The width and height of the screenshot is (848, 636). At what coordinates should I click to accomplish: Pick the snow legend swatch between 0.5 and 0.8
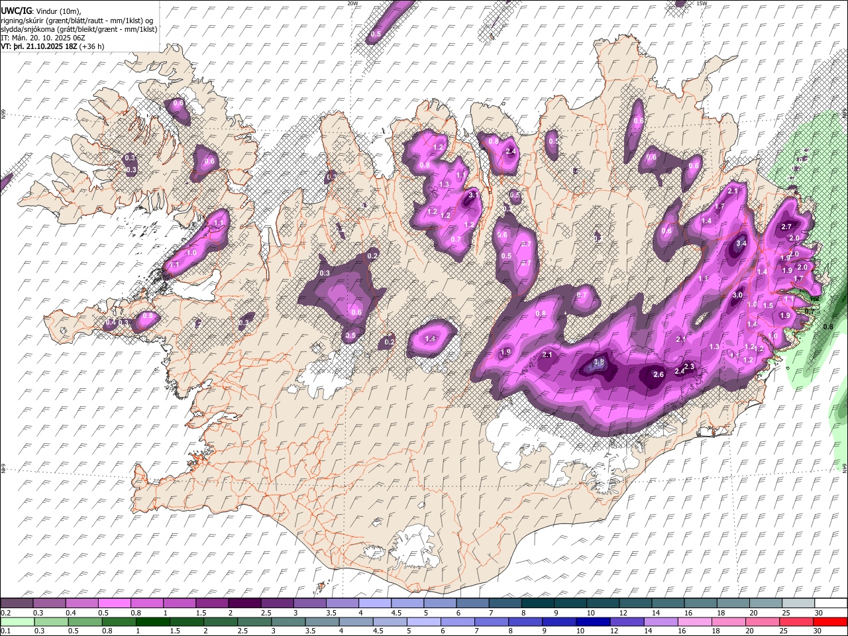coord(114,604)
